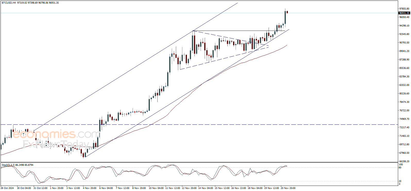
Task: Pick the 94298.10 price level label
Action: point(404,26)
